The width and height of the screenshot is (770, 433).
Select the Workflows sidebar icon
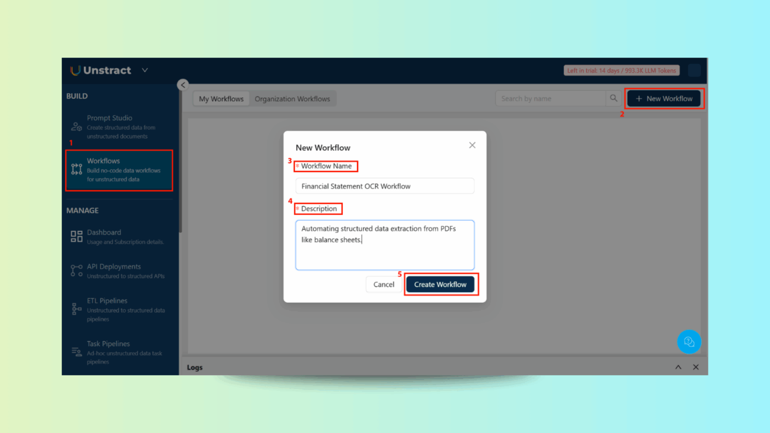point(76,170)
